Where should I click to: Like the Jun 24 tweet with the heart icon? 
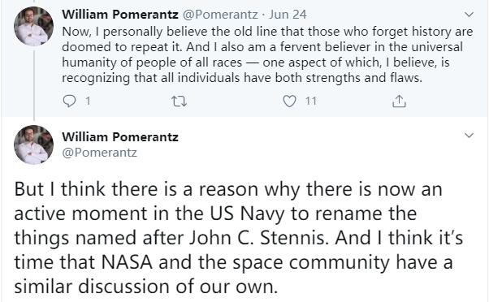(x=289, y=101)
